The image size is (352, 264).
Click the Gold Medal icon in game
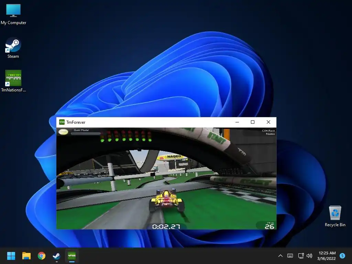63,132
